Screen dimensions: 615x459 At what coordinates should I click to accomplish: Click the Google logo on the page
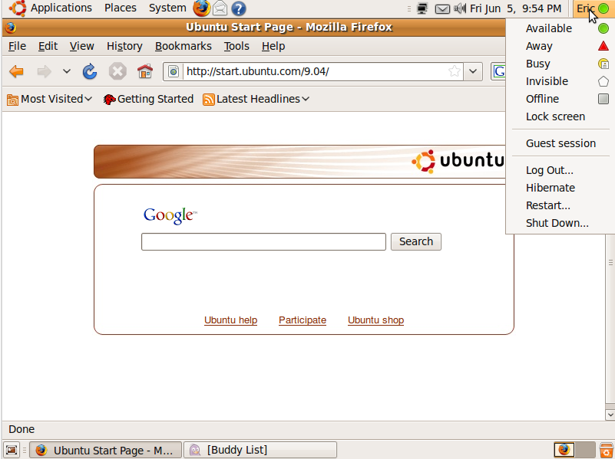click(170, 215)
